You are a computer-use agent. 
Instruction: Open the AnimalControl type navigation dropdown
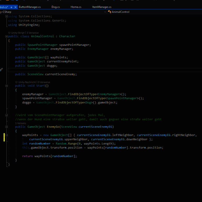pyautogui.click(x=155, y=12)
